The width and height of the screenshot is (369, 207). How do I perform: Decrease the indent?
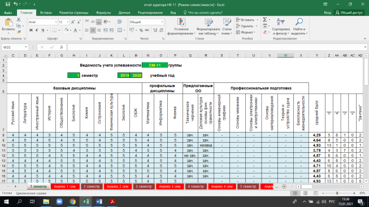pyautogui.click(x=106, y=30)
